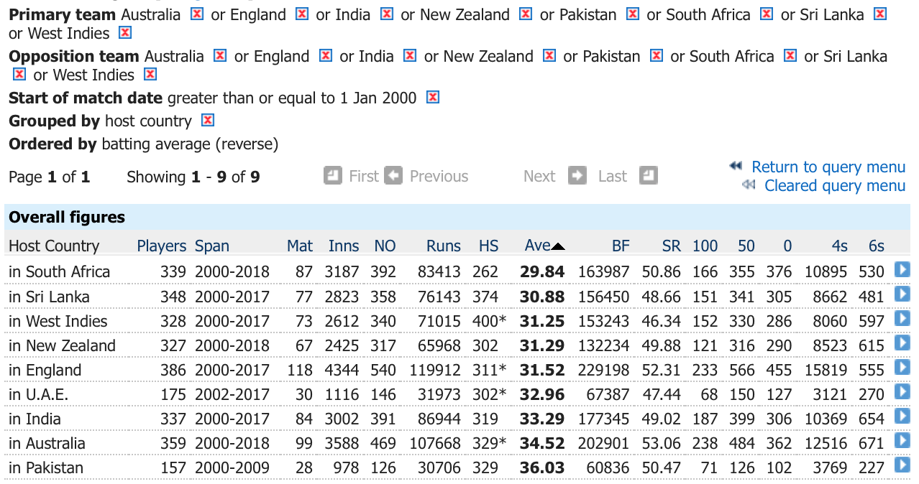Remove India from Primary team filter
Viewport: 919px width, 484px height.
click(387, 14)
